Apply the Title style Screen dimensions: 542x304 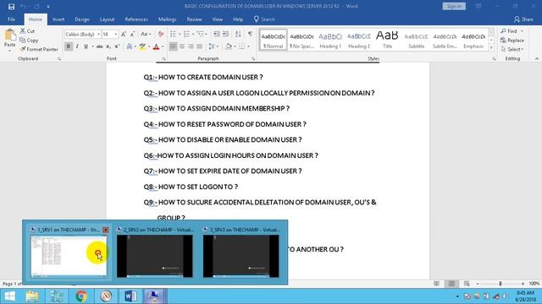[387, 40]
